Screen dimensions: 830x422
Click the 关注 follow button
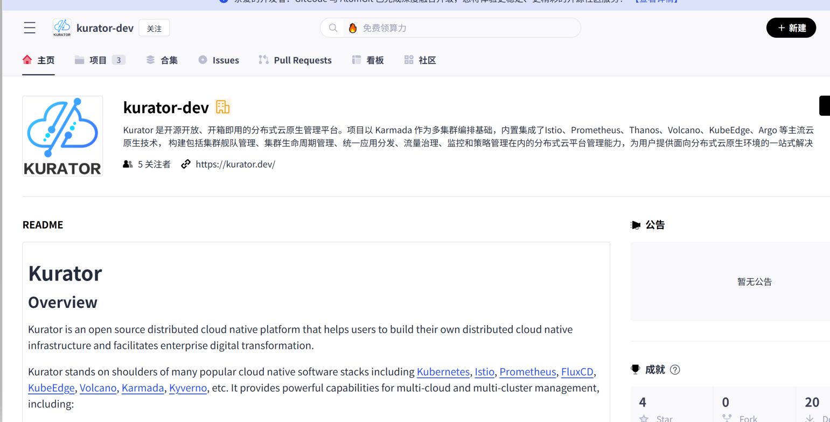tap(154, 28)
